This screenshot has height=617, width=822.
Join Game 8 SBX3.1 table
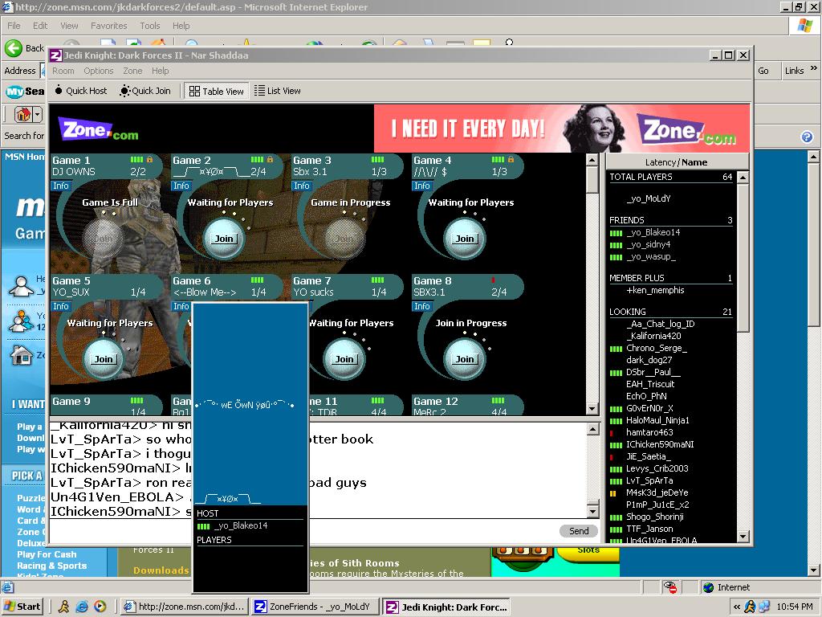[465, 359]
